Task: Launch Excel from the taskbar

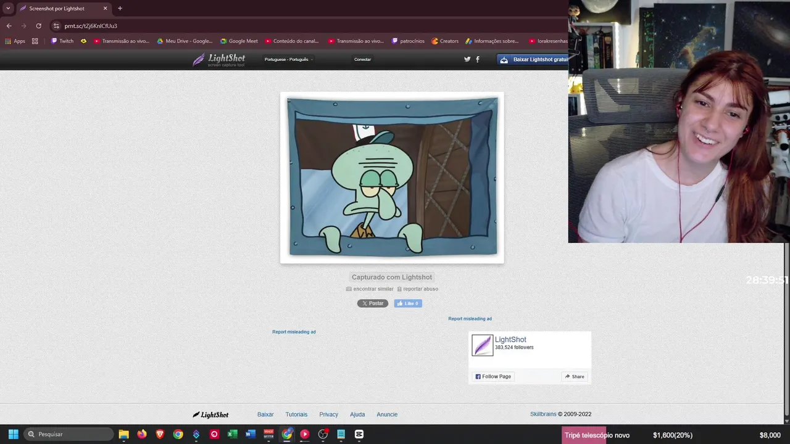Action: point(232,434)
